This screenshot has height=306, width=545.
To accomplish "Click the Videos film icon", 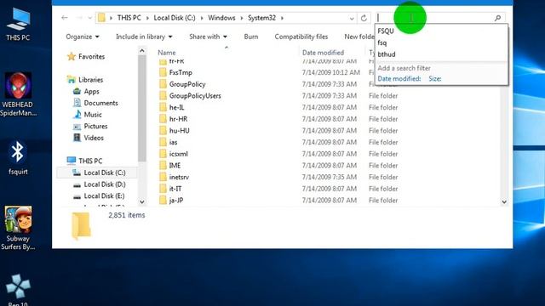I will click(77, 138).
